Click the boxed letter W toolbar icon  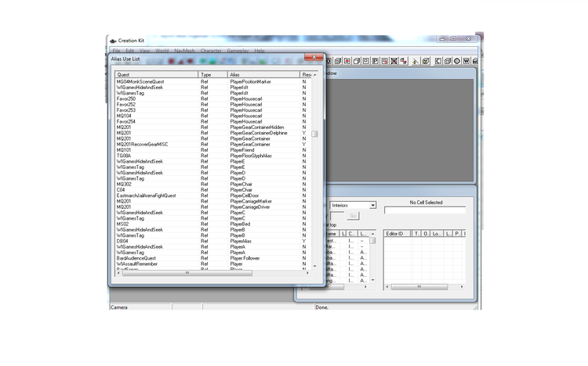click(x=466, y=61)
